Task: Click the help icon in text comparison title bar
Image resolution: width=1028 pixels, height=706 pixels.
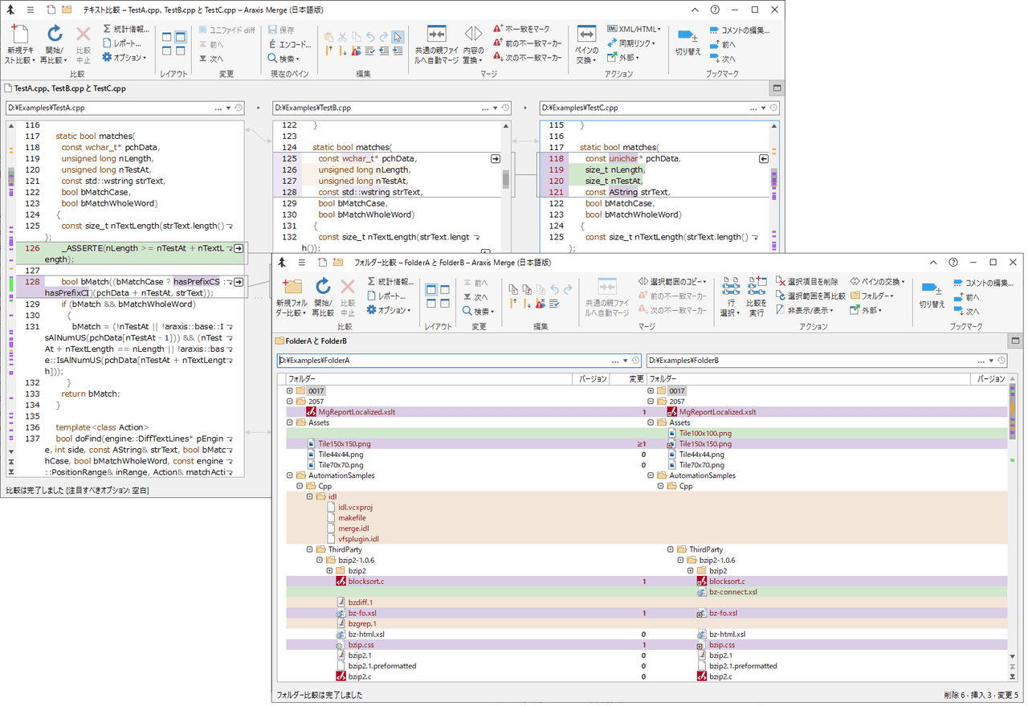Action: (x=715, y=10)
